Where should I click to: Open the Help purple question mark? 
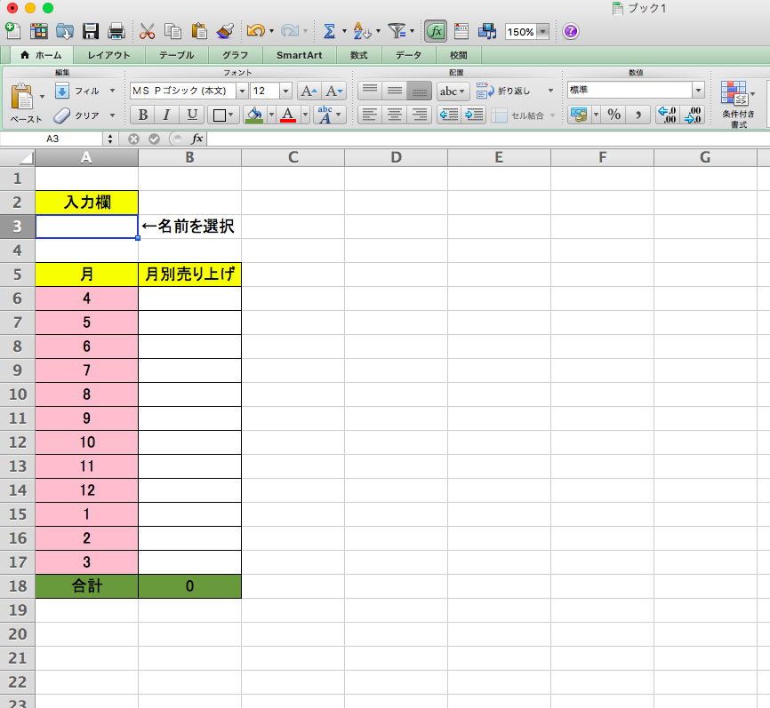(x=571, y=31)
